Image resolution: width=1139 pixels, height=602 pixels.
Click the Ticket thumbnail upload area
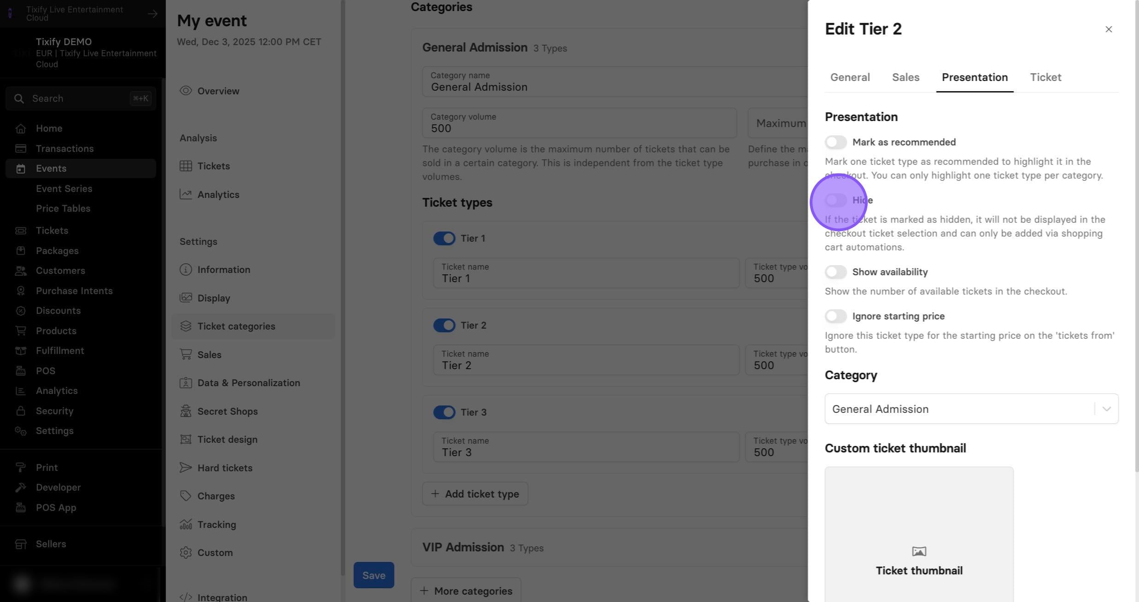[x=919, y=534]
